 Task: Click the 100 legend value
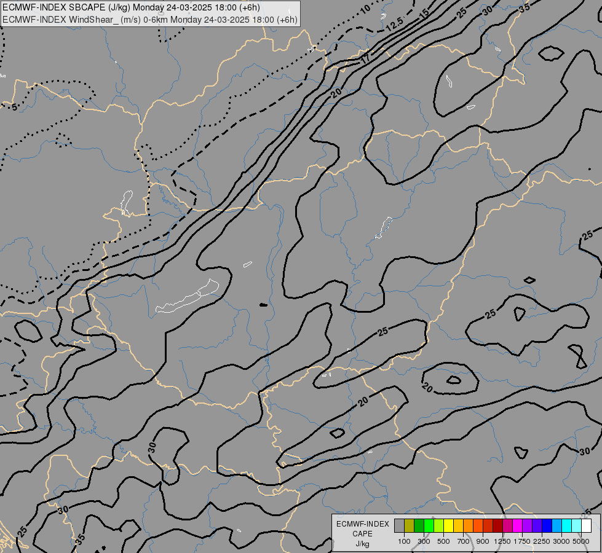tap(404, 541)
